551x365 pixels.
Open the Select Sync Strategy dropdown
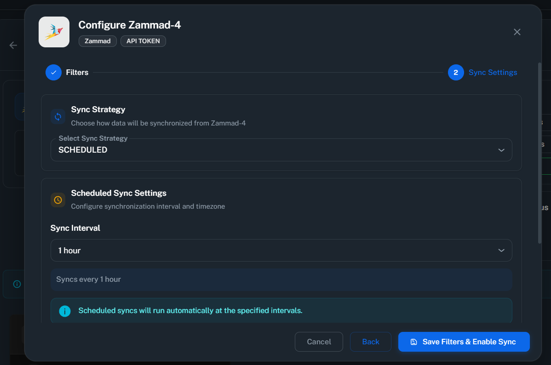click(x=281, y=149)
